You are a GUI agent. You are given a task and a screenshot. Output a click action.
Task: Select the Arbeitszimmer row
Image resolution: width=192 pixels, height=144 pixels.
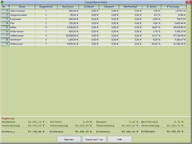point(94,11)
